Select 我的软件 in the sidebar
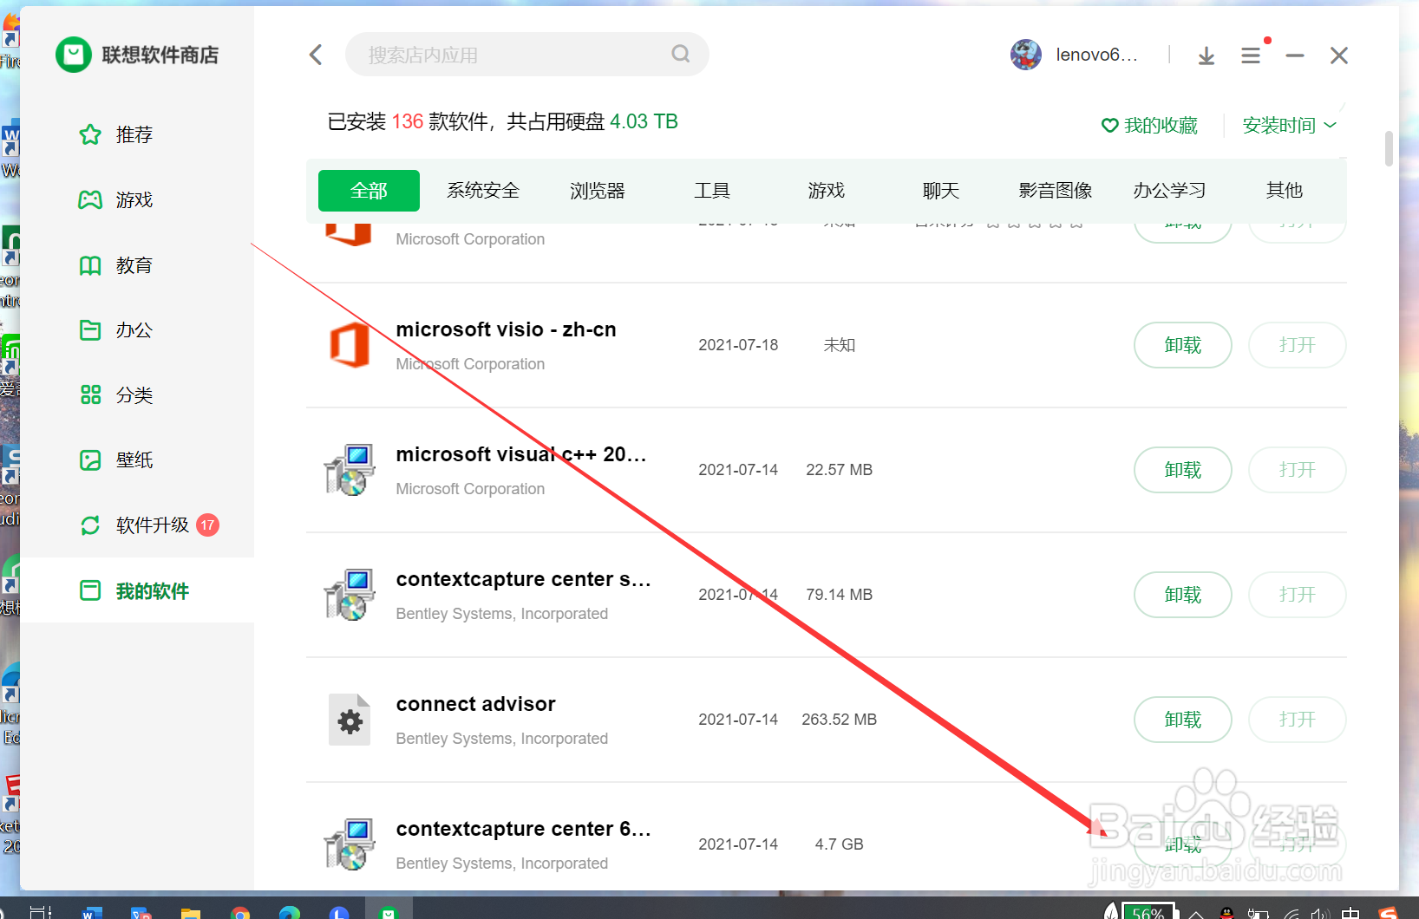Viewport: 1419px width, 919px height. (x=137, y=590)
